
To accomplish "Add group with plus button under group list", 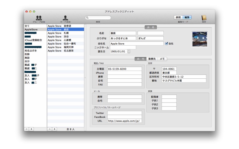I will point(31,129).
